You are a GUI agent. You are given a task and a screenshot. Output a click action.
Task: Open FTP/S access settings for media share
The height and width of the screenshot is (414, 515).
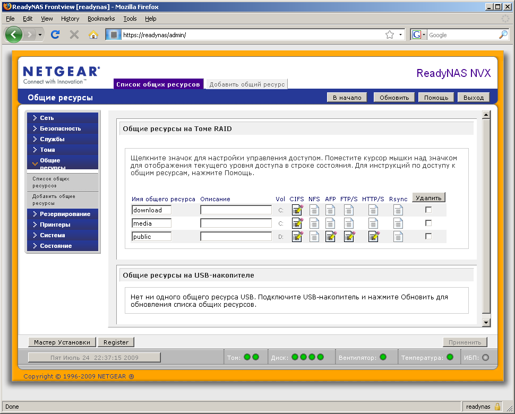tap(349, 223)
